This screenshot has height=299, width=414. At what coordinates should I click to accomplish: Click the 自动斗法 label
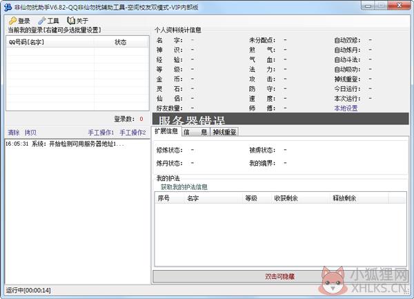click(x=347, y=59)
